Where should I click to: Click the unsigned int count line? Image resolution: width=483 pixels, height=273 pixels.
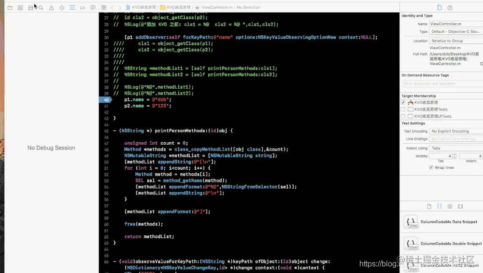click(x=156, y=143)
